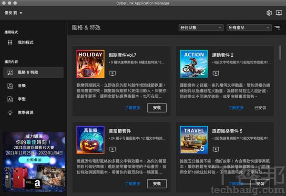Click the ACTION Vol.2 thumbnail

(194, 64)
